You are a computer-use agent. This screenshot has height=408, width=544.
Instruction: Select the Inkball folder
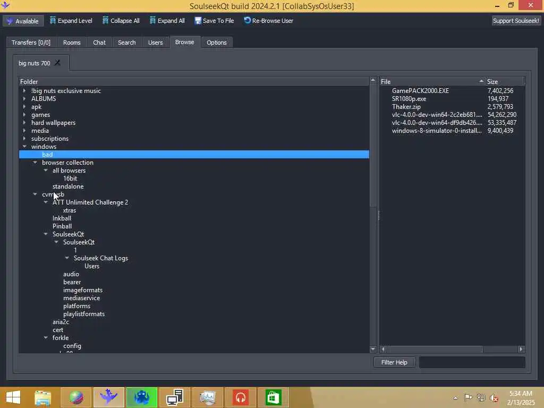tap(62, 218)
